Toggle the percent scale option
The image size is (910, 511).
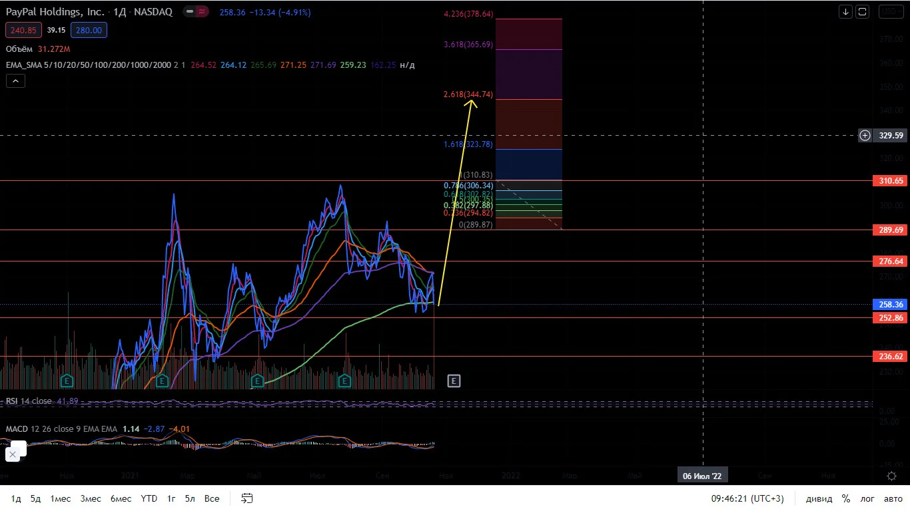[846, 498]
